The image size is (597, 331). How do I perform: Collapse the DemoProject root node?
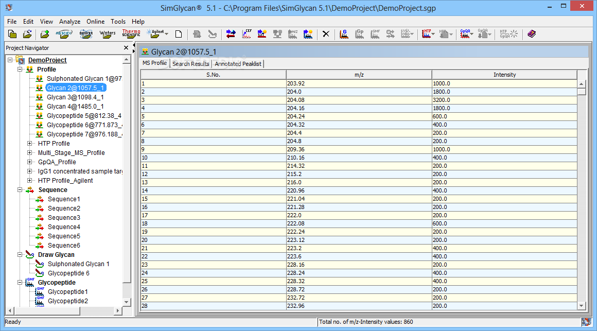(10, 60)
